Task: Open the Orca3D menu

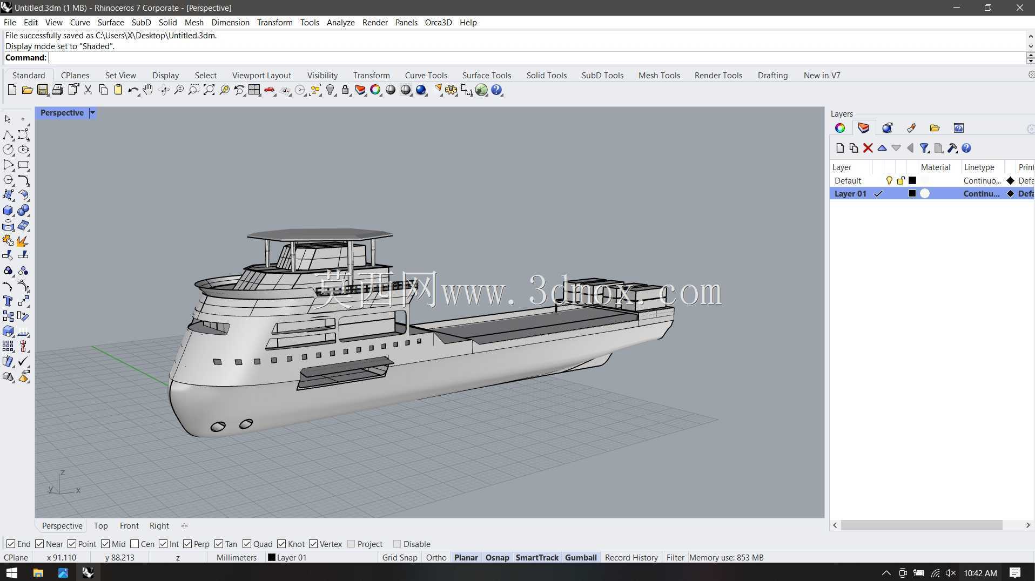Action: (438, 22)
